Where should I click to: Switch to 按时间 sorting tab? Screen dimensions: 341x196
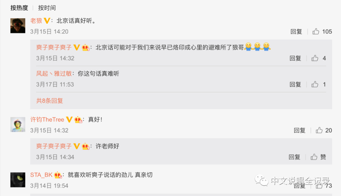tap(47, 8)
